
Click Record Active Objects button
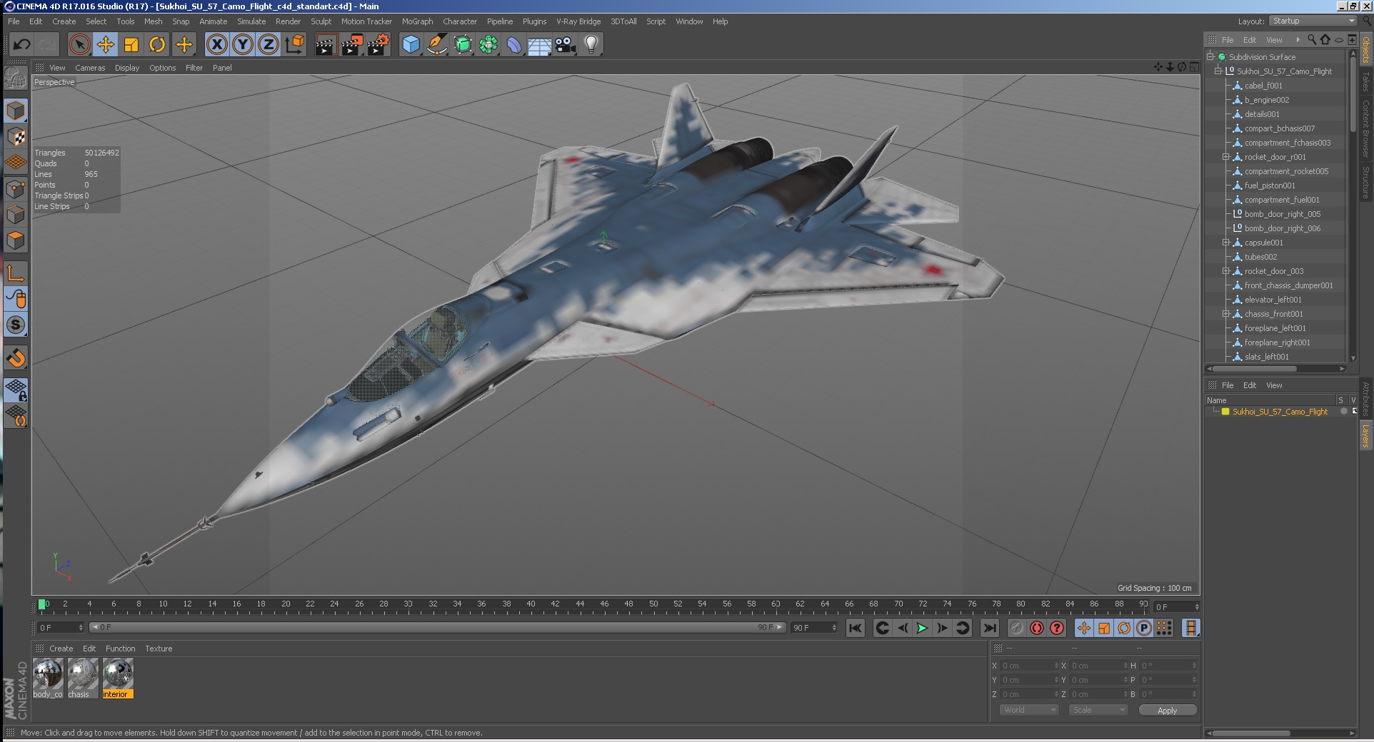click(1016, 628)
